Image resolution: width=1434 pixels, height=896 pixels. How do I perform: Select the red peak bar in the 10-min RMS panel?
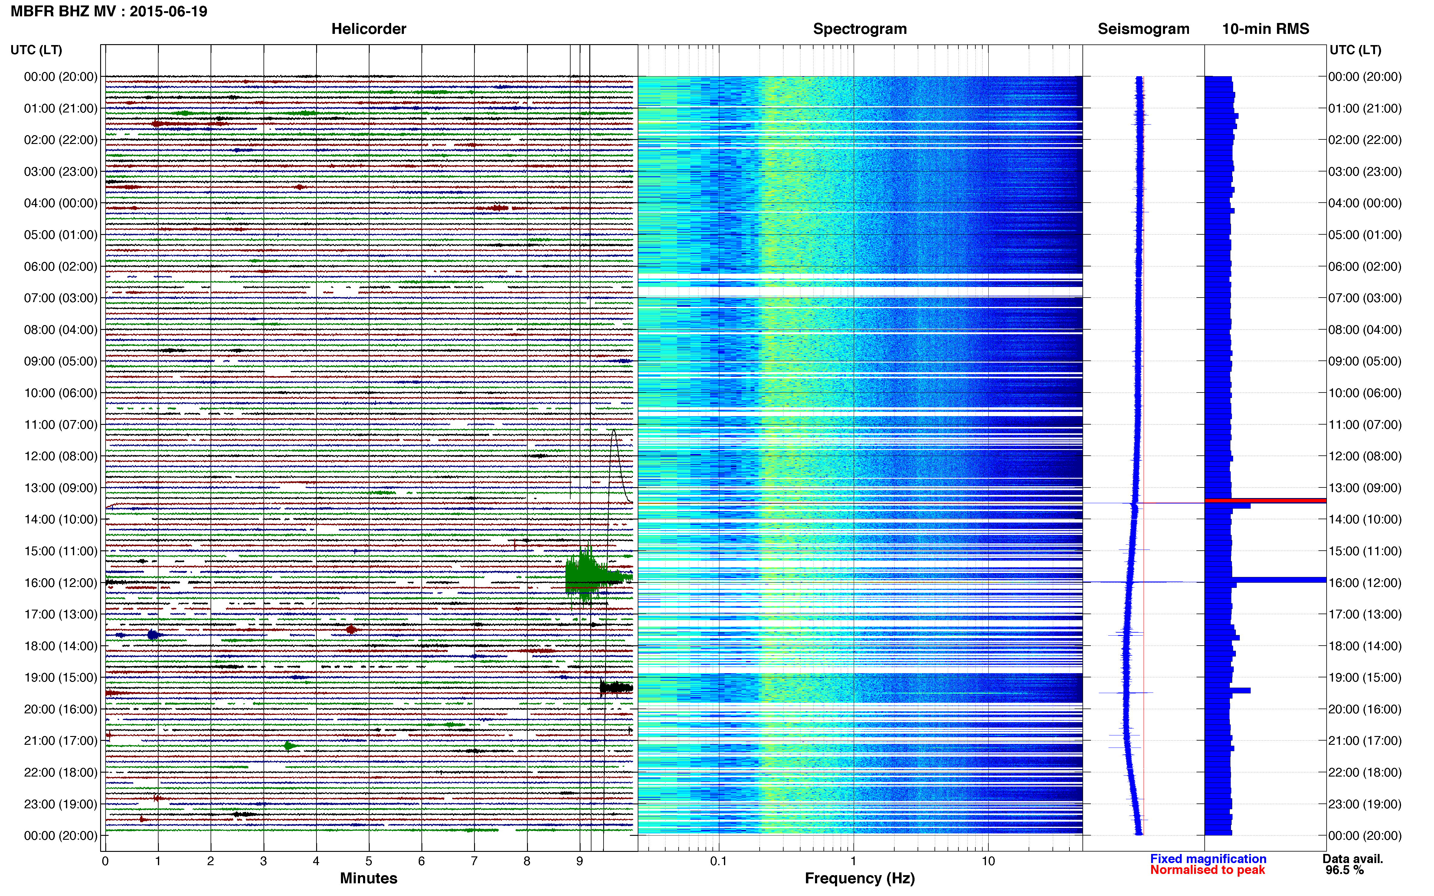[1265, 501]
